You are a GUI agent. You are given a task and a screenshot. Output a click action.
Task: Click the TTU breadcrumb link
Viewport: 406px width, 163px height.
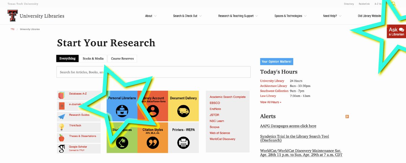click(x=13, y=29)
